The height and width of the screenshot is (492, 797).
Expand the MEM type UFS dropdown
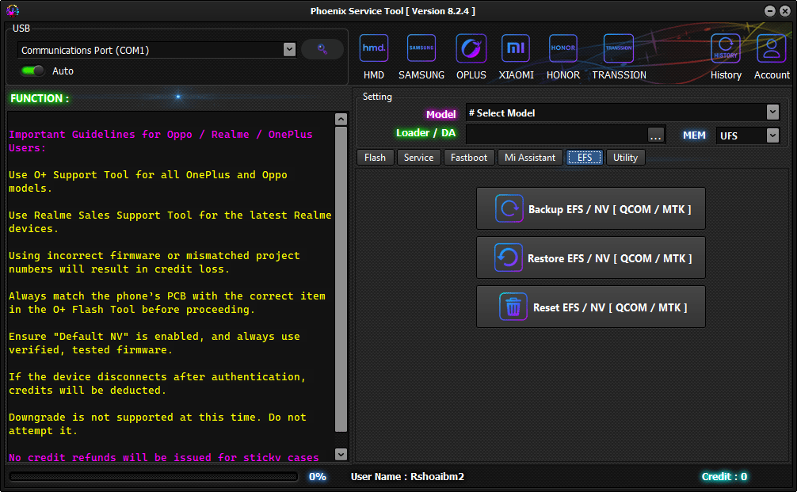pos(772,135)
